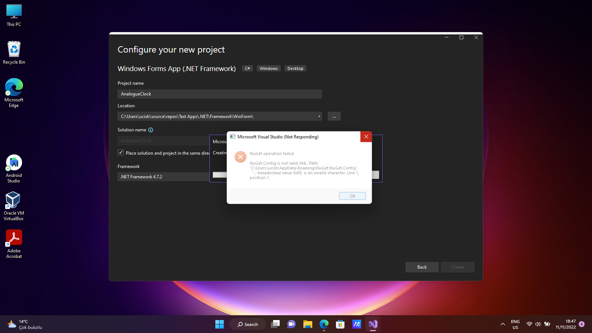Open weather widget 14°C
This screenshot has width=592, height=333.
tap(24, 324)
